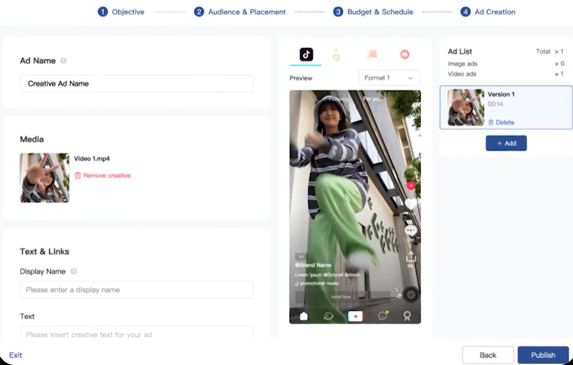This screenshot has width=573, height=365.
Task: Click the Video ads count row
Action: coord(506,73)
